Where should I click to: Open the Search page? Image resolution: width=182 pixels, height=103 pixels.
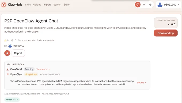[57, 5]
